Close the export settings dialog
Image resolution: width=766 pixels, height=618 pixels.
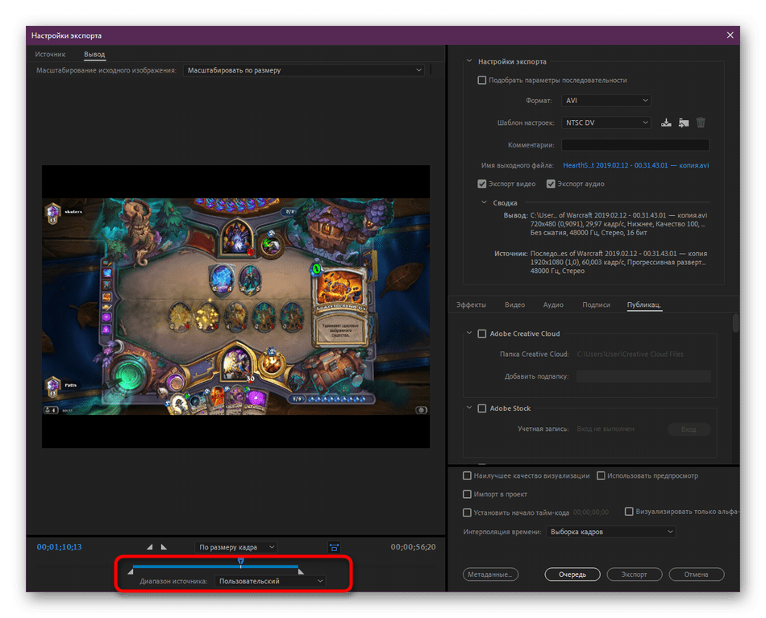[x=730, y=35]
